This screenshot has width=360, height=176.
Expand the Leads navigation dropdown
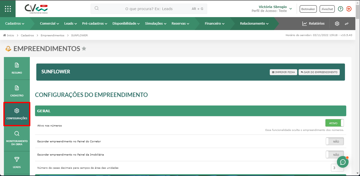click(x=71, y=24)
